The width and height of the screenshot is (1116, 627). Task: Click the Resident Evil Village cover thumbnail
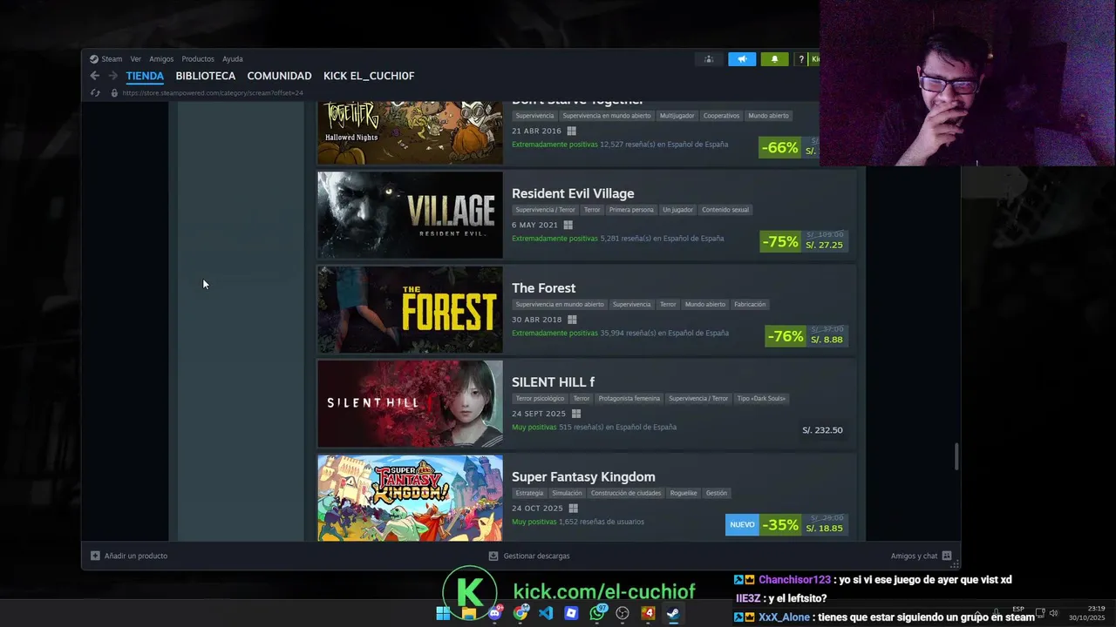(x=410, y=215)
